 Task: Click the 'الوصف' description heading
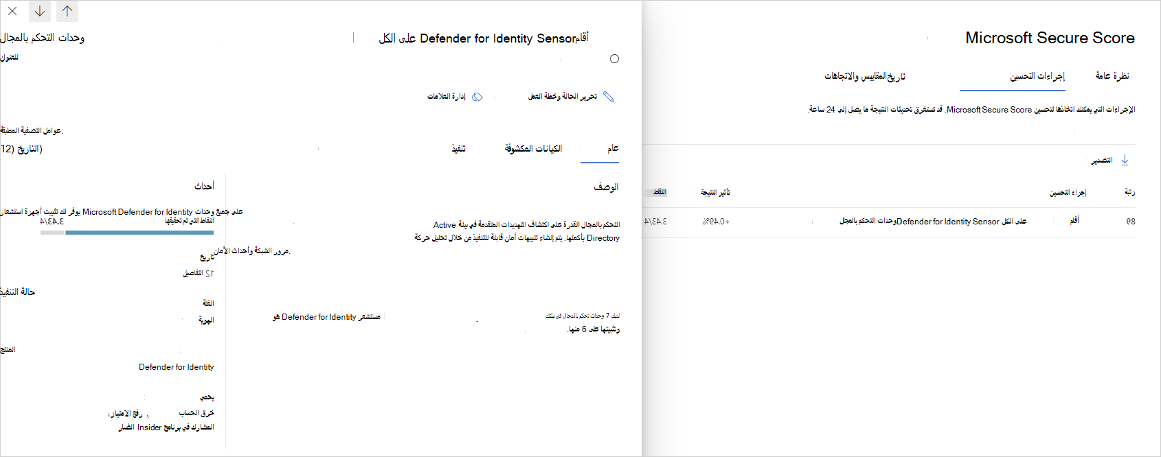coord(606,187)
